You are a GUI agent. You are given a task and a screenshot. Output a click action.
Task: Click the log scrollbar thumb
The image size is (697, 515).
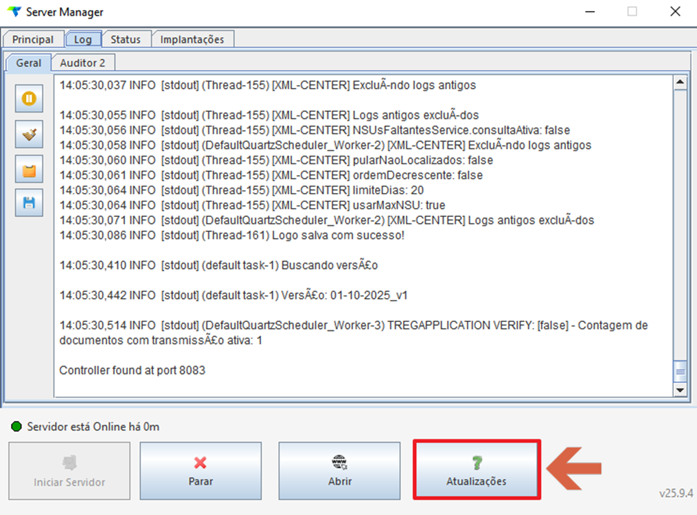(x=680, y=372)
